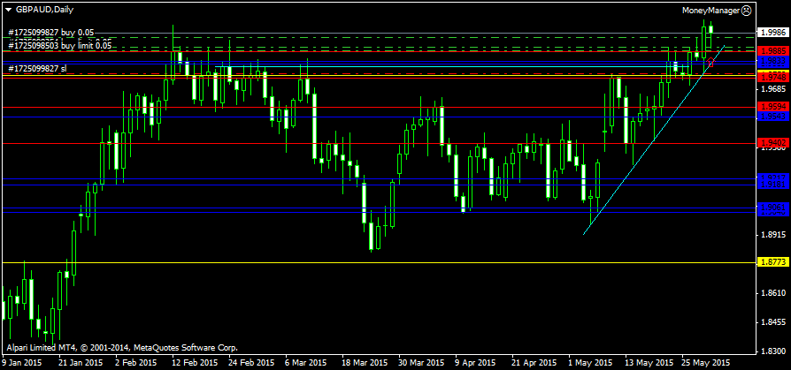Click the yellow price tag 1.8773
This screenshot has height=370, width=791.
coord(773,262)
